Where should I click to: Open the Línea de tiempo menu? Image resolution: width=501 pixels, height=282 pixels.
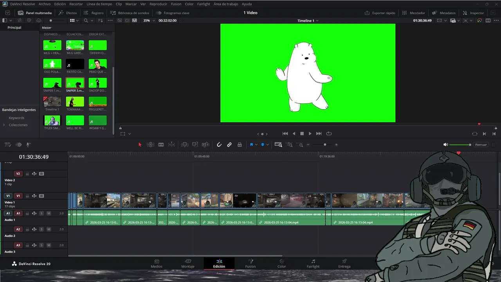pyautogui.click(x=99, y=4)
